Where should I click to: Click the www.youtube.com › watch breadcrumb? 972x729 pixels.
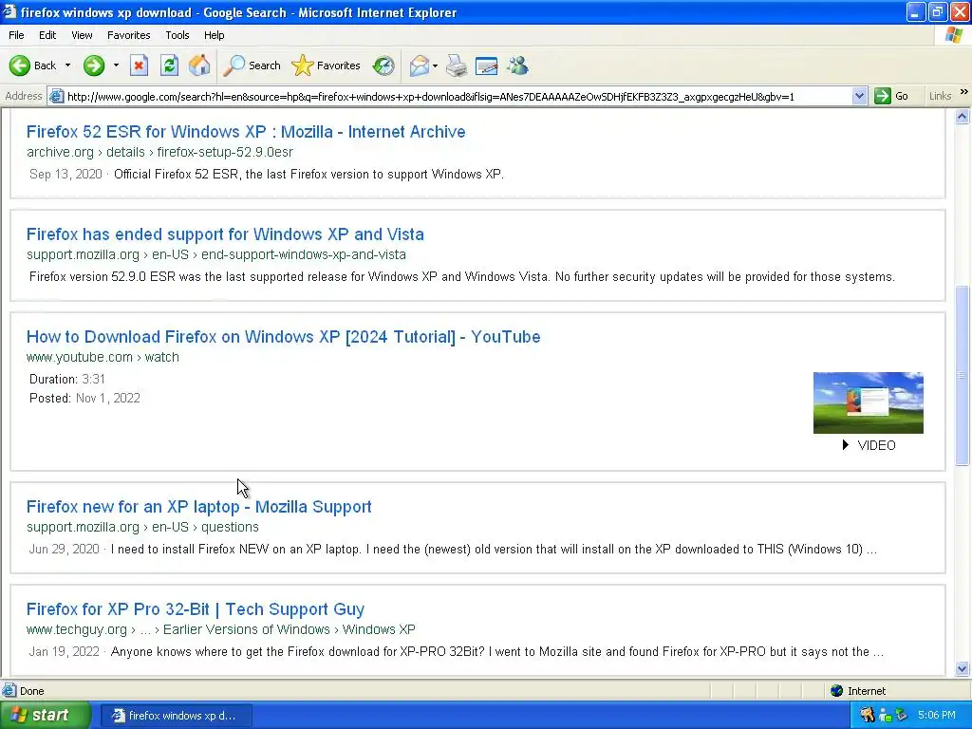[x=103, y=357]
